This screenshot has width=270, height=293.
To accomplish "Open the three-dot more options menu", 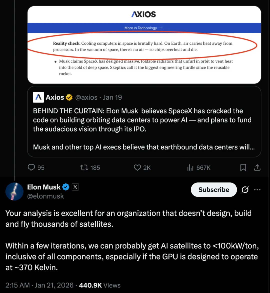I will click(x=257, y=190).
